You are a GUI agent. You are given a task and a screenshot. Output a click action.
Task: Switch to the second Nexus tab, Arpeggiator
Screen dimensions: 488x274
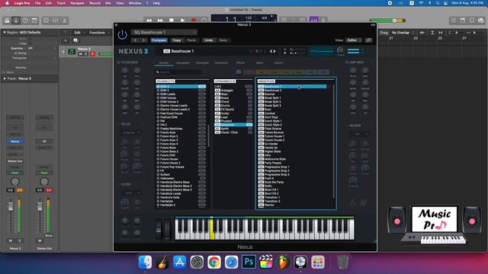pos(183,63)
